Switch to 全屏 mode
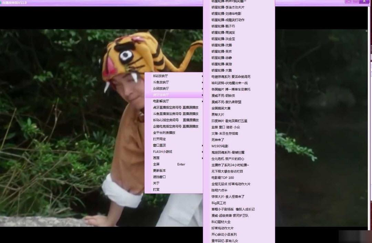 point(174,164)
